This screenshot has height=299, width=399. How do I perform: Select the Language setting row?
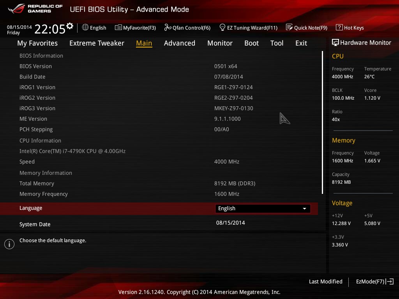click(159, 209)
